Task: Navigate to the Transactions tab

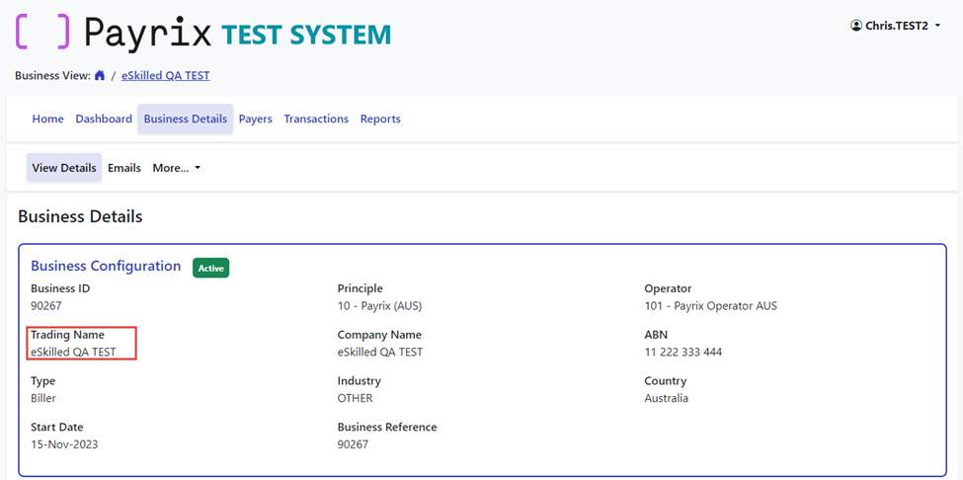Action: 316,119
